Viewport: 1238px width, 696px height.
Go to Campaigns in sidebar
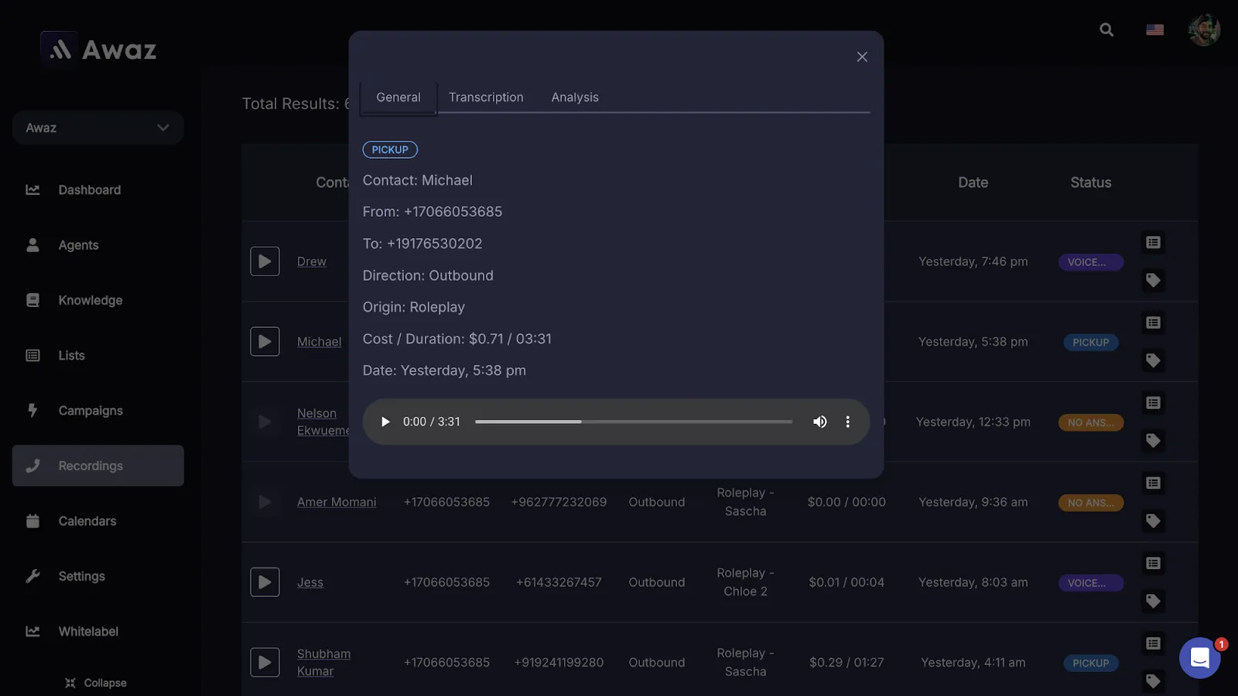pos(91,411)
